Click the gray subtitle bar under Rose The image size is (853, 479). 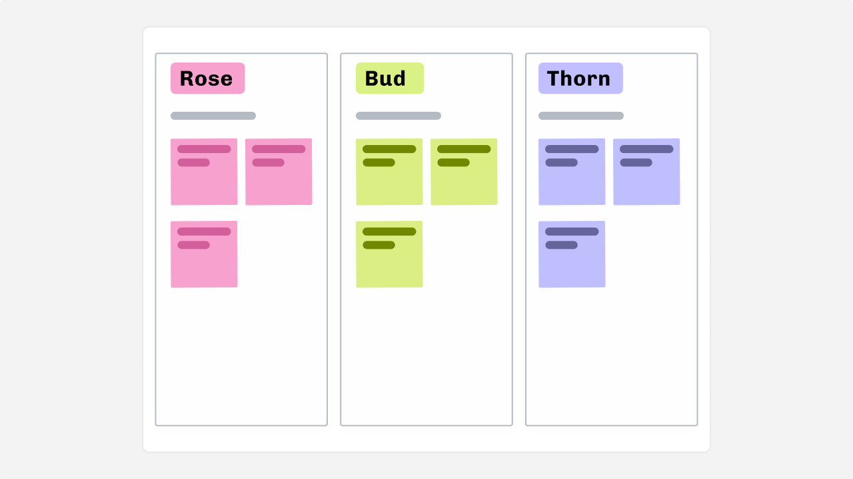(x=213, y=116)
